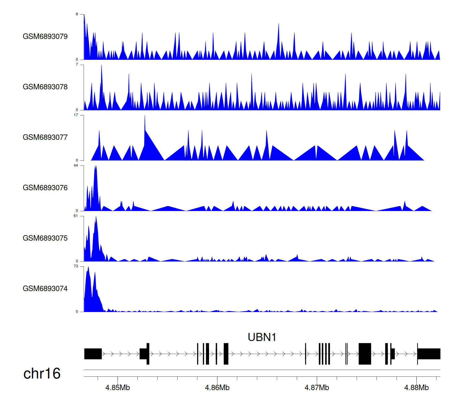Click the y-axis maximum 17 label
The height and width of the screenshot is (409, 464).
[x=76, y=115]
